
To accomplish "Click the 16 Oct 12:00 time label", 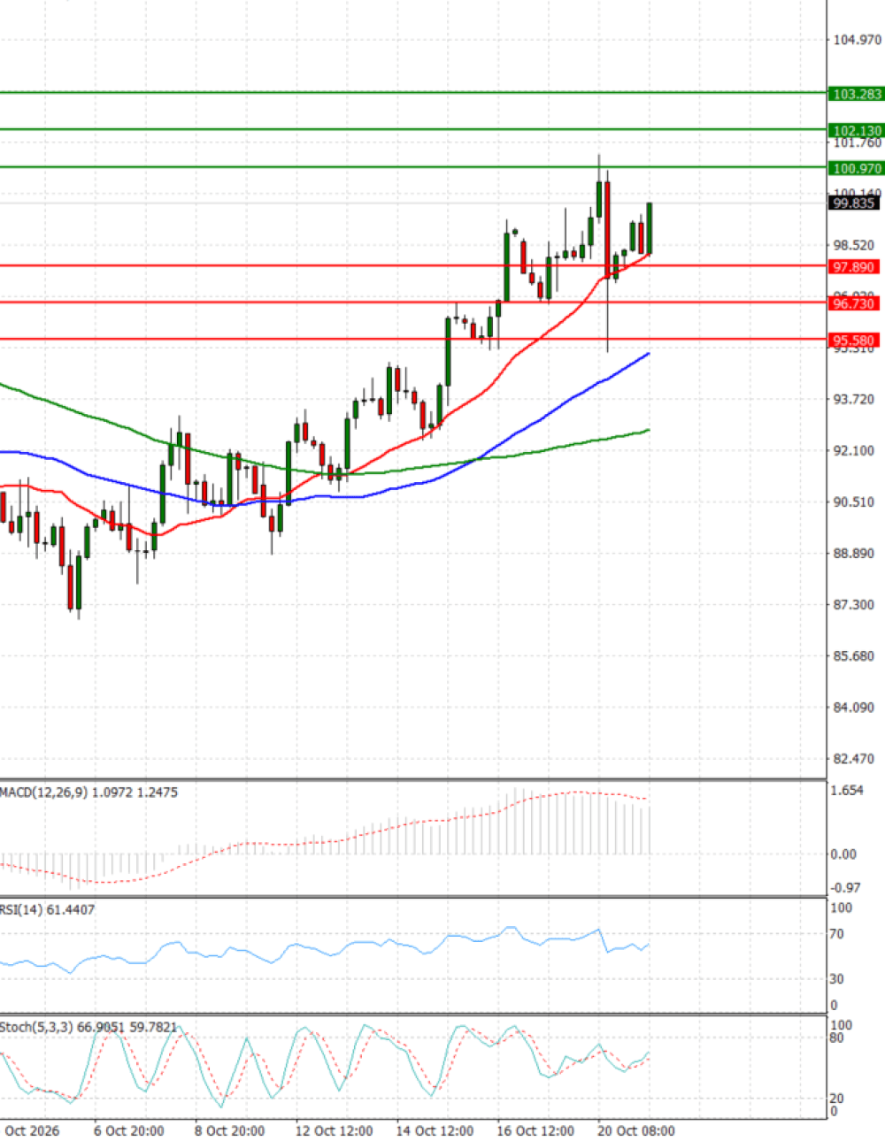I will 535,1130.
